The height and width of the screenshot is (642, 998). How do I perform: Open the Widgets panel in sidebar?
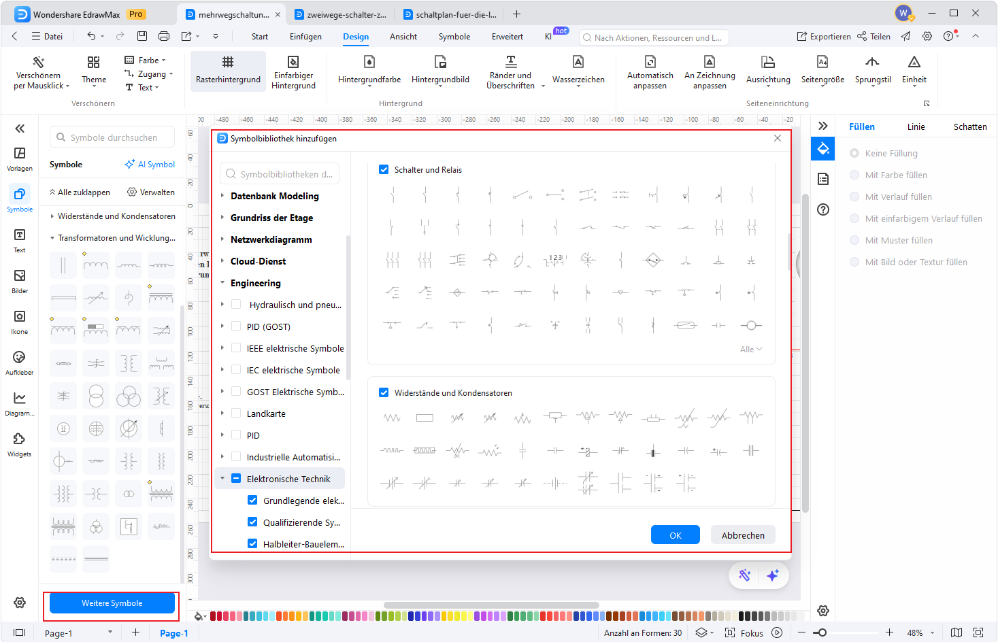[20, 444]
